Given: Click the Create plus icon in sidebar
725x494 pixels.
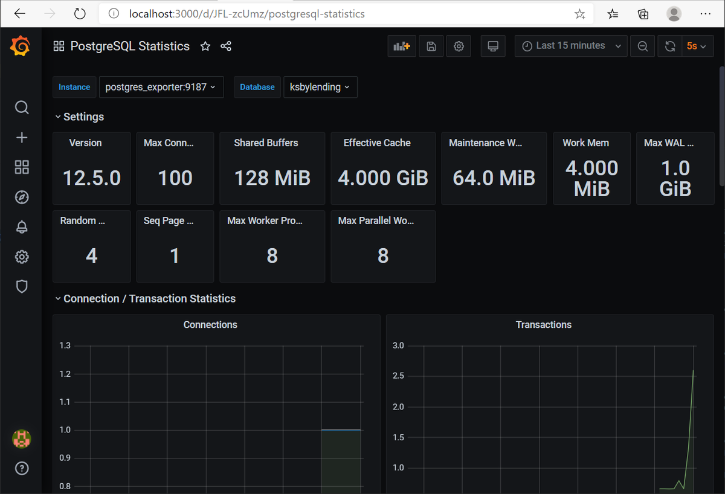Looking at the screenshot, I should (22, 138).
